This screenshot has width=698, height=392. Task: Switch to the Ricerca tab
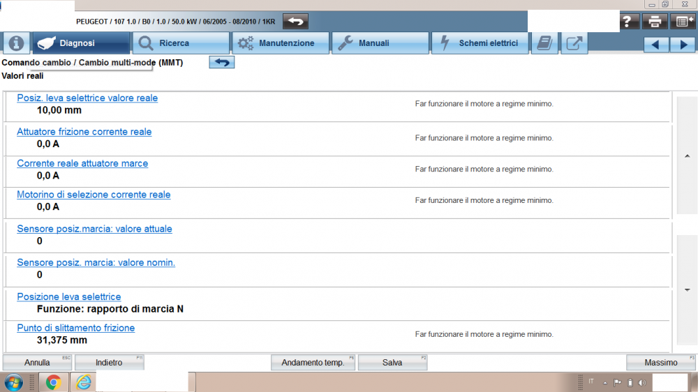pos(181,43)
